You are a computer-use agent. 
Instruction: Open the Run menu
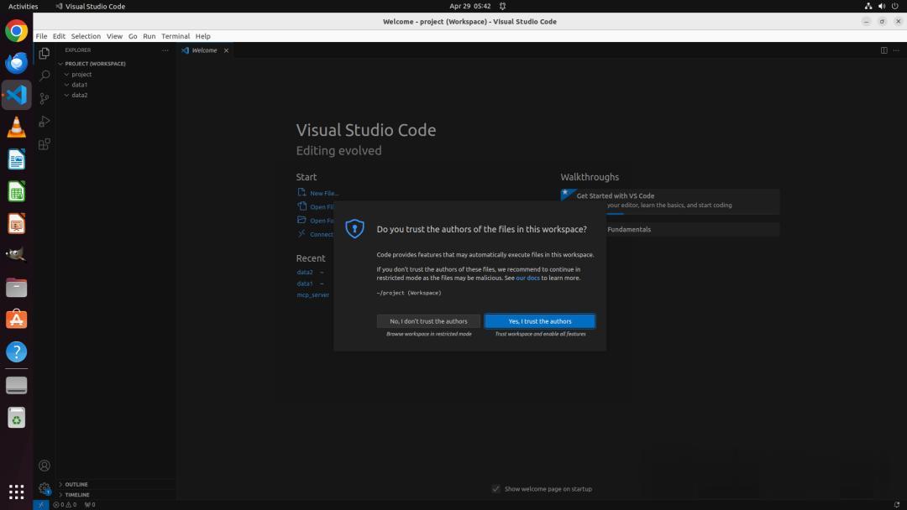(x=149, y=36)
